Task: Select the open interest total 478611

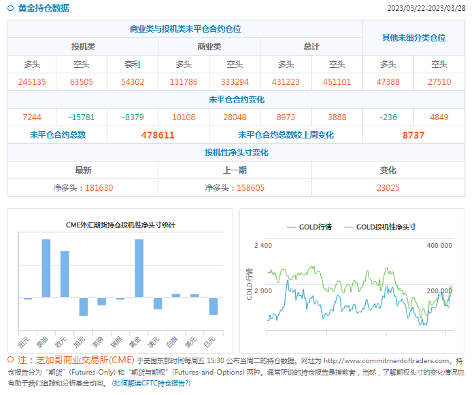Action: pyautogui.click(x=158, y=135)
